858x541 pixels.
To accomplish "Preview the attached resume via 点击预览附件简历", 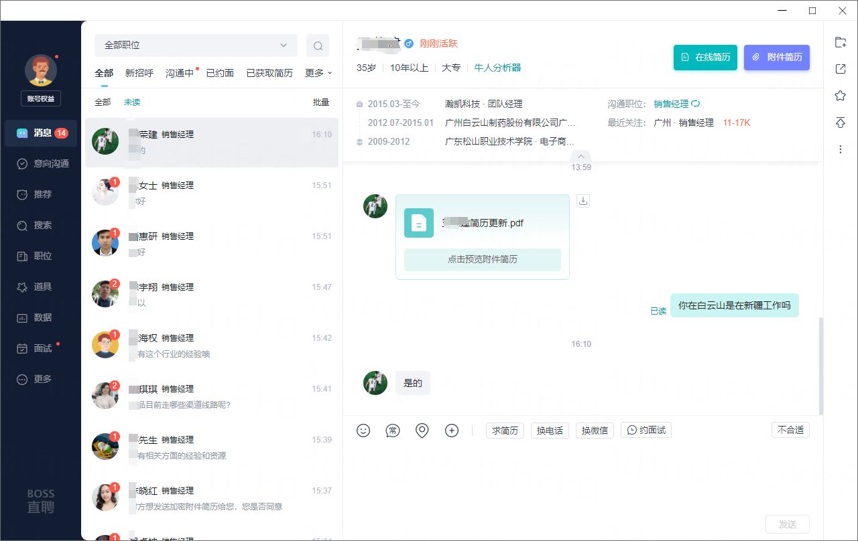I will 482,259.
